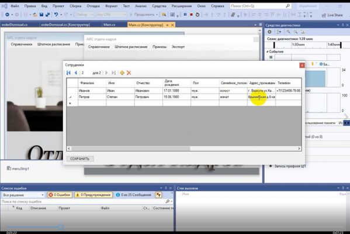
Task: Click the 17.01.1999 birth date cell
Action: click(x=176, y=91)
